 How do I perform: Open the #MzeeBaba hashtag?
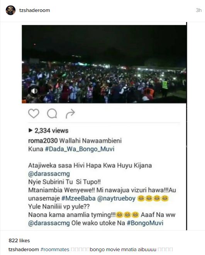tap(78, 199)
